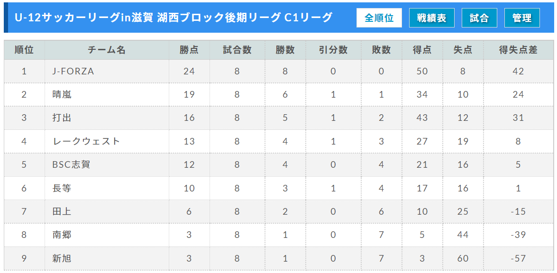Click the 得失点差 column header
Image resolution: width=557 pixels, height=273 pixels.
(x=518, y=50)
